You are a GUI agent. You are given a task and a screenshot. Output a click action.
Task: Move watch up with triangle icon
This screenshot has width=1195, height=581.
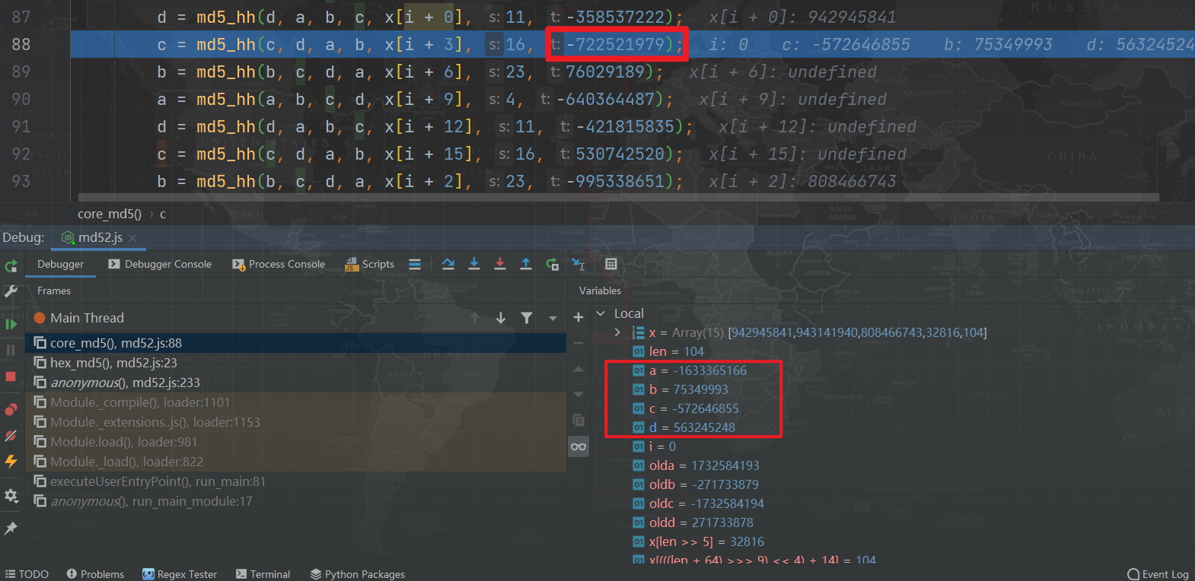click(x=578, y=369)
